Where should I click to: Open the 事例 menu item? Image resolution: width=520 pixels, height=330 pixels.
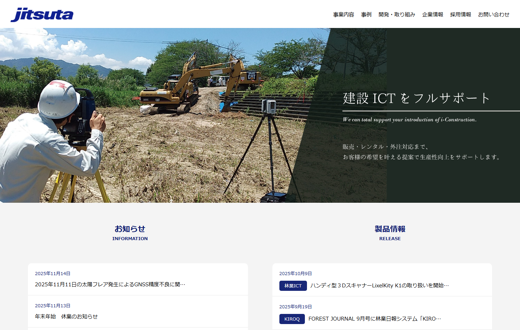point(366,14)
